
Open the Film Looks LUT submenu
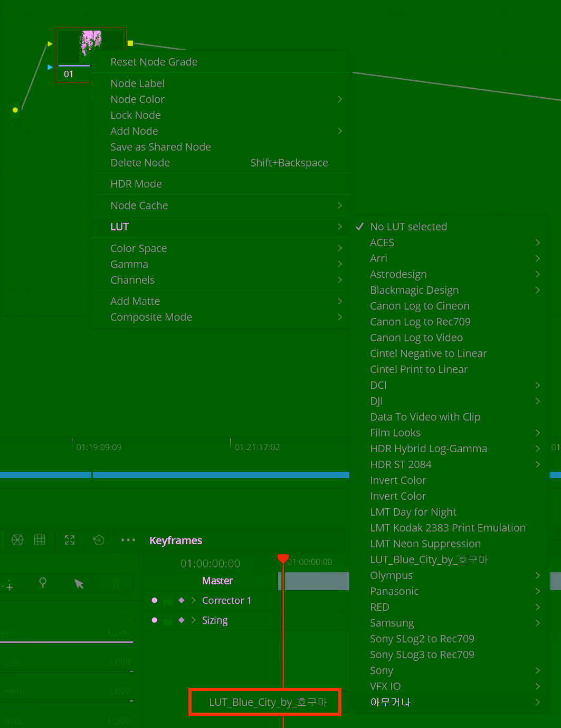tap(450, 433)
